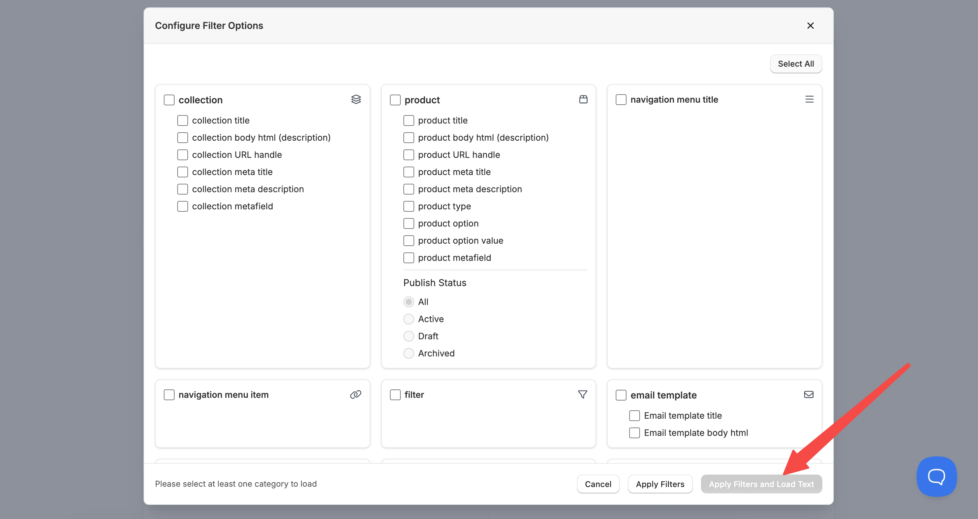Check the collection category checkbox
Screen dimensions: 978x519
coord(169,100)
